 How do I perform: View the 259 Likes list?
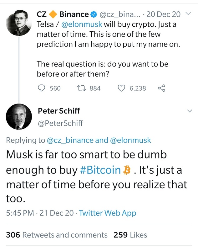coord(129,235)
